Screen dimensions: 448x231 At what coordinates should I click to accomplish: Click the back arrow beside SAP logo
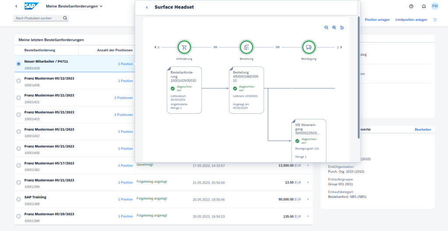tap(16, 6)
